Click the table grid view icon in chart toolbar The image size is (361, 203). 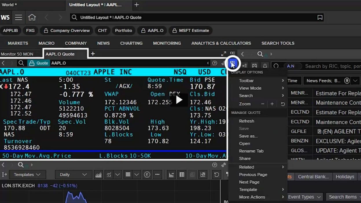coord(182,174)
